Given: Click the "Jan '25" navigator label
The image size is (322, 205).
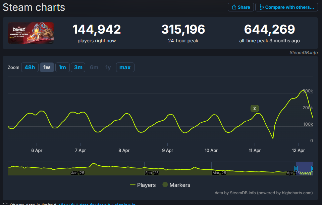Looking at the screenshot, I should (x=77, y=173).
